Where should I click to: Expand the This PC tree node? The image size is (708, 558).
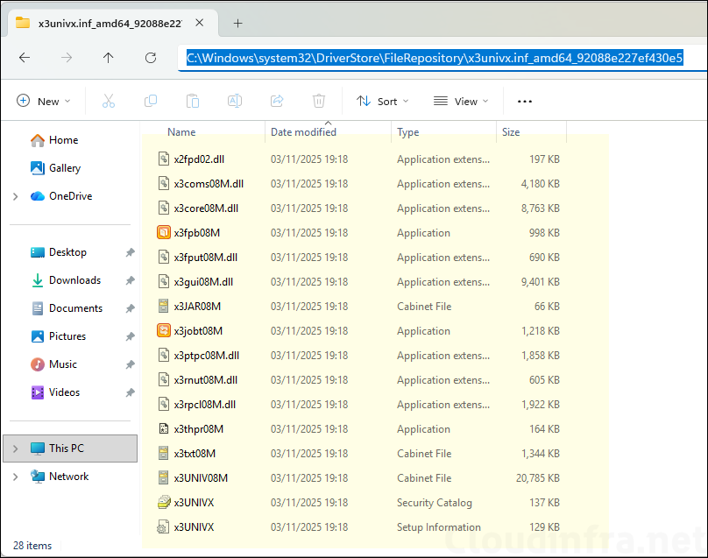click(15, 449)
